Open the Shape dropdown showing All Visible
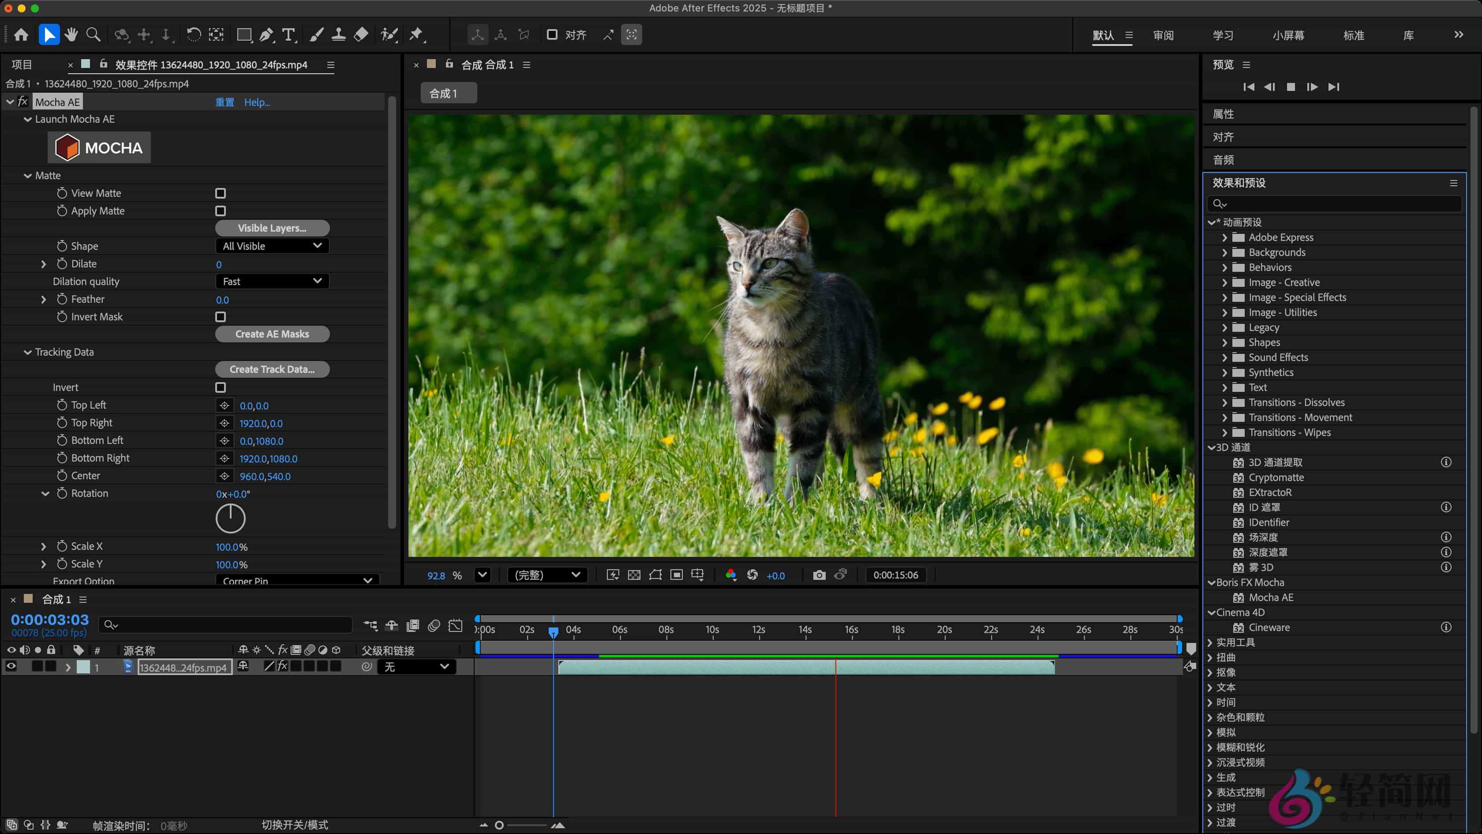 point(272,246)
